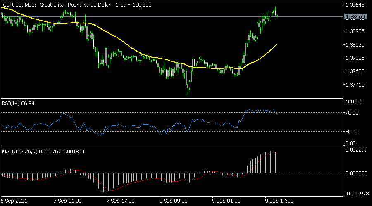Click the RSI(14) 66.94 indicator label
The image size is (372, 206).
click(x=18, y=103)
